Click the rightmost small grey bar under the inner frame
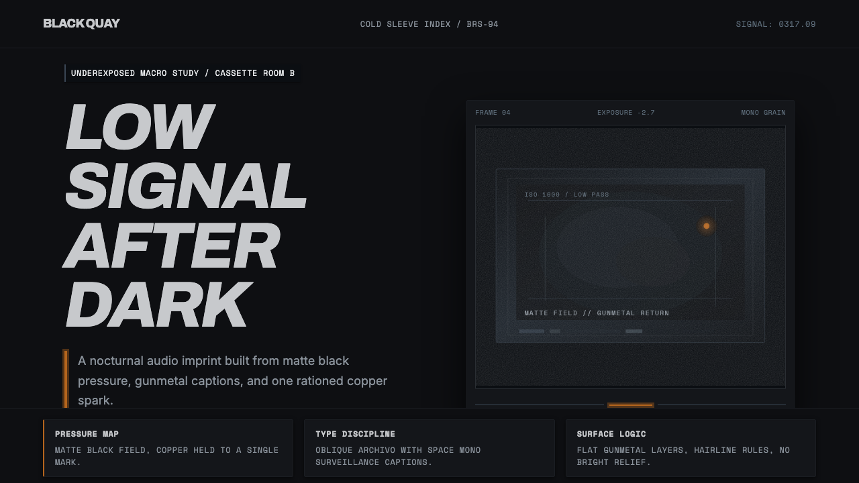This screenshot has width=859, height=483. point(634,331)
